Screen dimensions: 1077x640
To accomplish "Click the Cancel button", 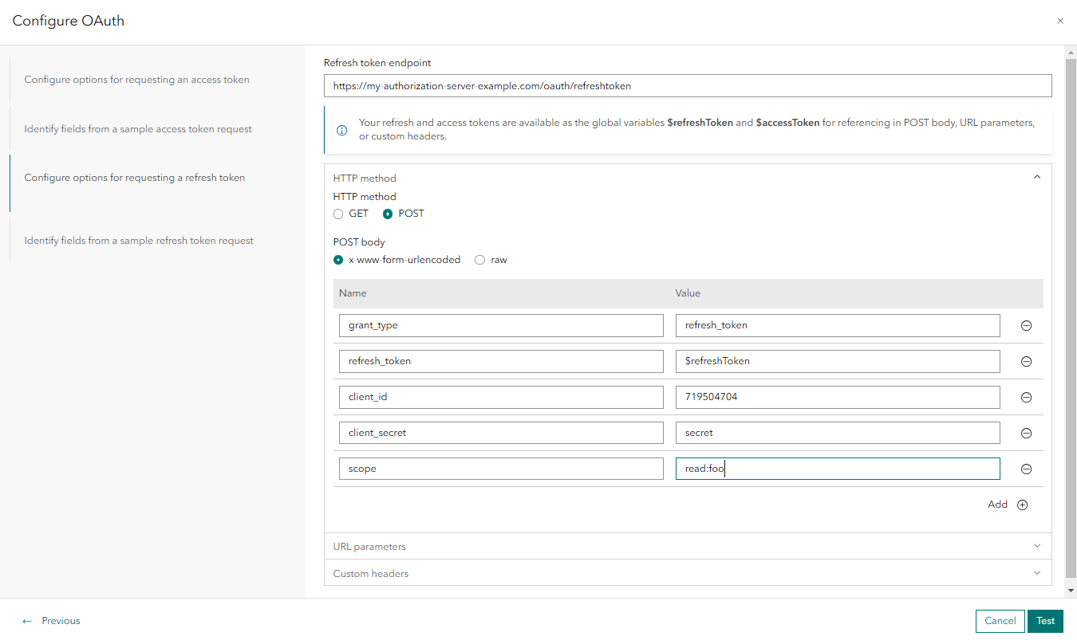I will pyautogui.click(x=1000, y=621).
